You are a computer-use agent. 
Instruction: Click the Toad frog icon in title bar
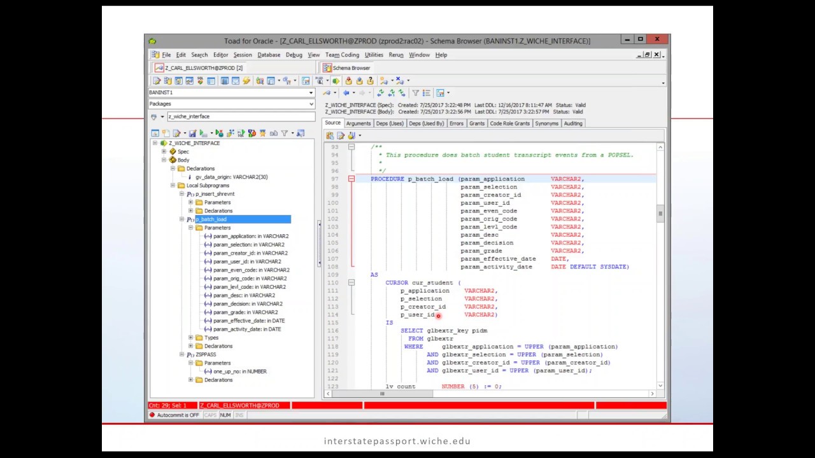152,41
